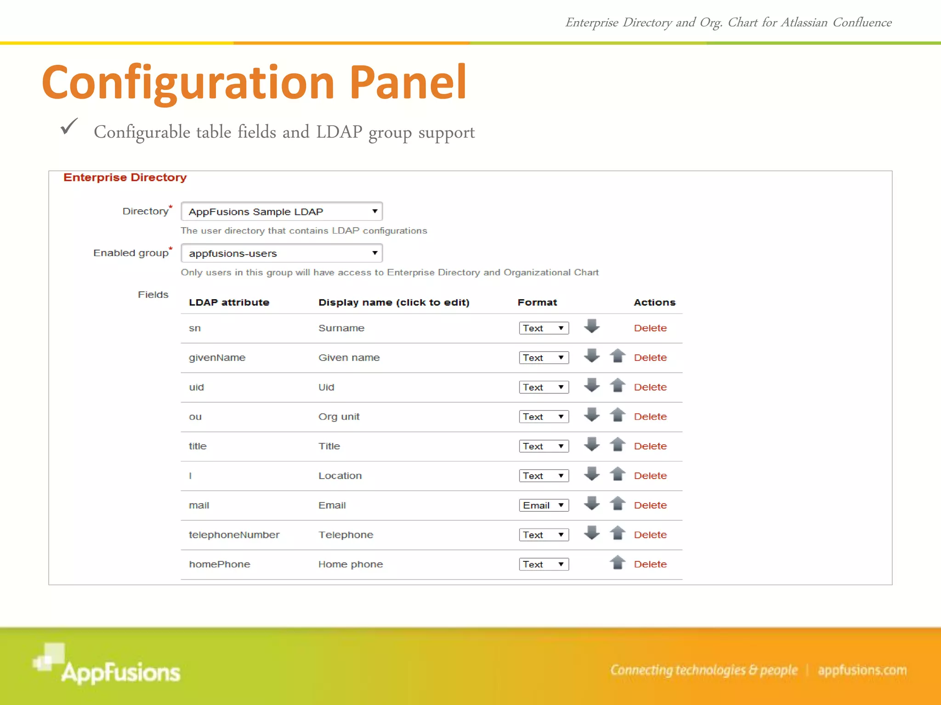Screen dimensions: 941x705
Task: Select the givenName LDAP attribute cell
Action: pos(217,358)
